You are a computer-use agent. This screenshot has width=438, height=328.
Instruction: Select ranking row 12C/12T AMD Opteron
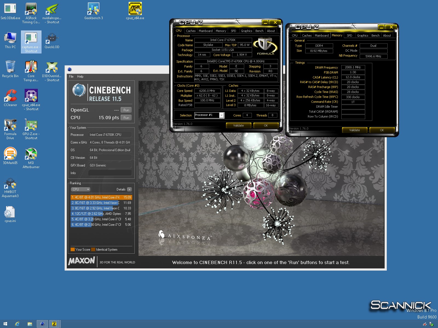point(101,214)
